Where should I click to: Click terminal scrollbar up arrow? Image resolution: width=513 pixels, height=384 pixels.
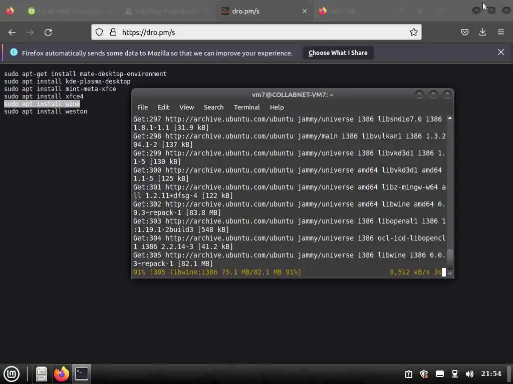click(450, 118)
